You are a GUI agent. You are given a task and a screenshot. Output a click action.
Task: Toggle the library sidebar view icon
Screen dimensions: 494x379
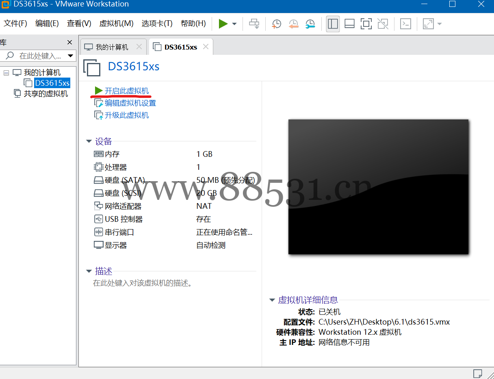(333, 24)
